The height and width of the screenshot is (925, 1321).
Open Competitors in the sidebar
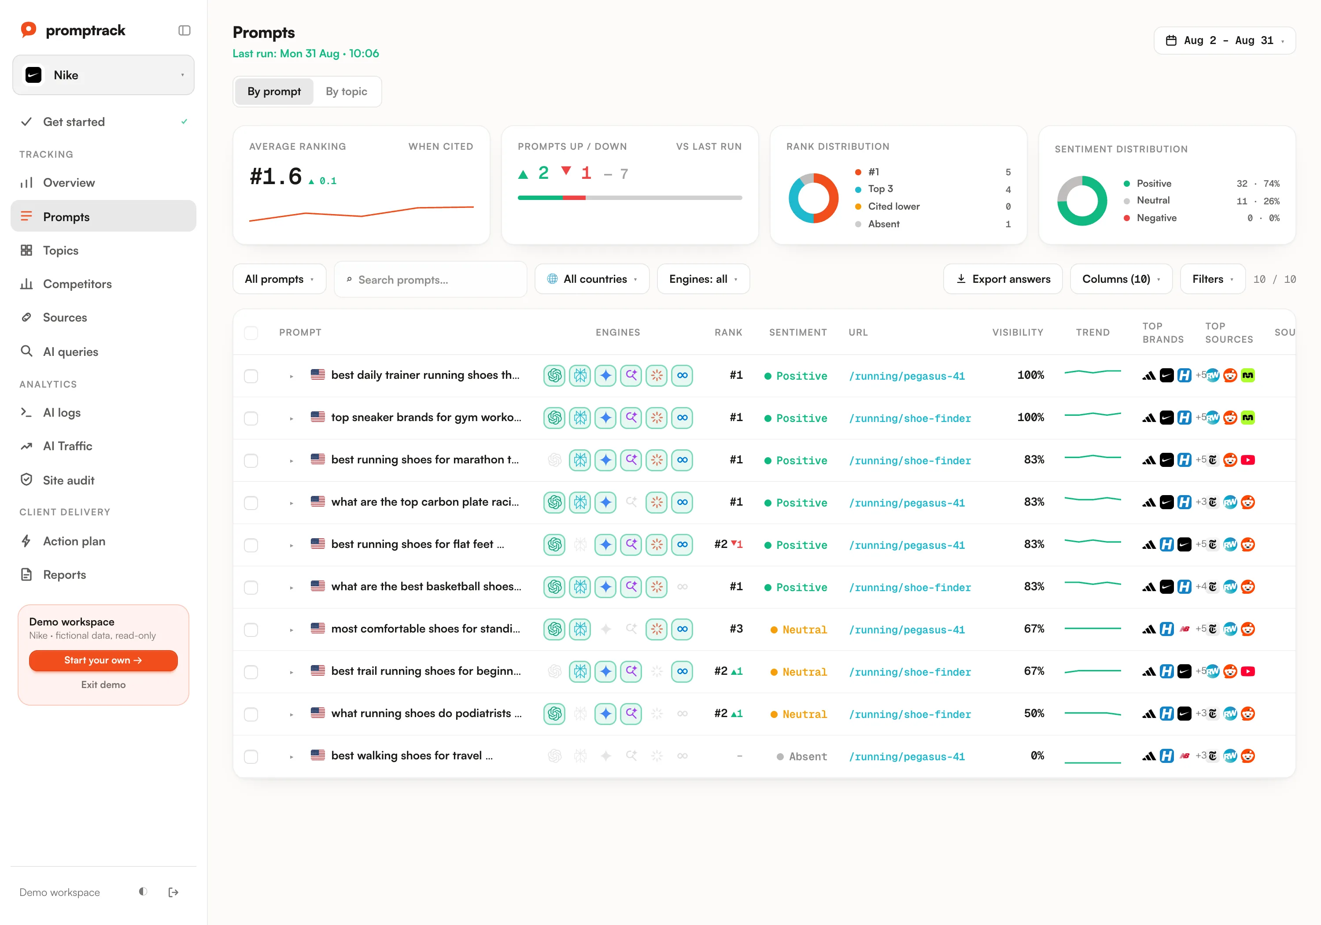[103, 284]
